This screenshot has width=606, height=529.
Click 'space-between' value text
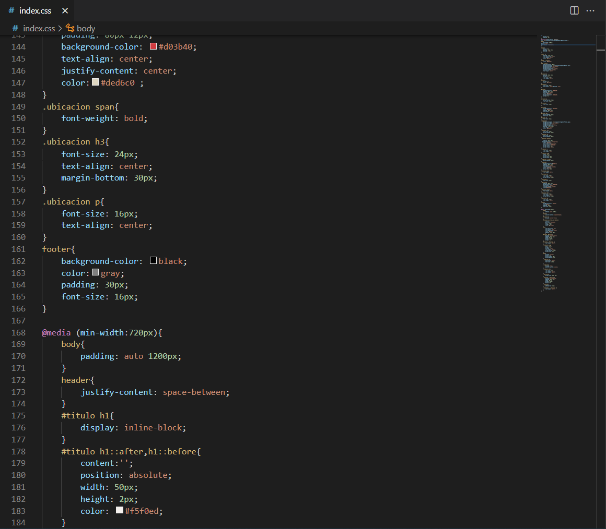[194, 392]
